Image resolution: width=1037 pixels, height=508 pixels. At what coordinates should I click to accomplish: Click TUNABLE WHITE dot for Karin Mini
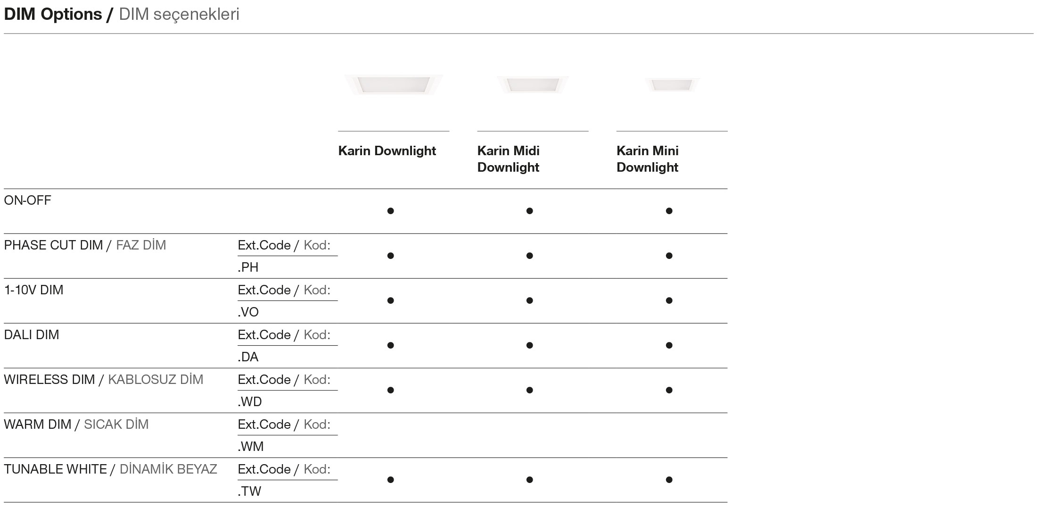tap(669, 480)
